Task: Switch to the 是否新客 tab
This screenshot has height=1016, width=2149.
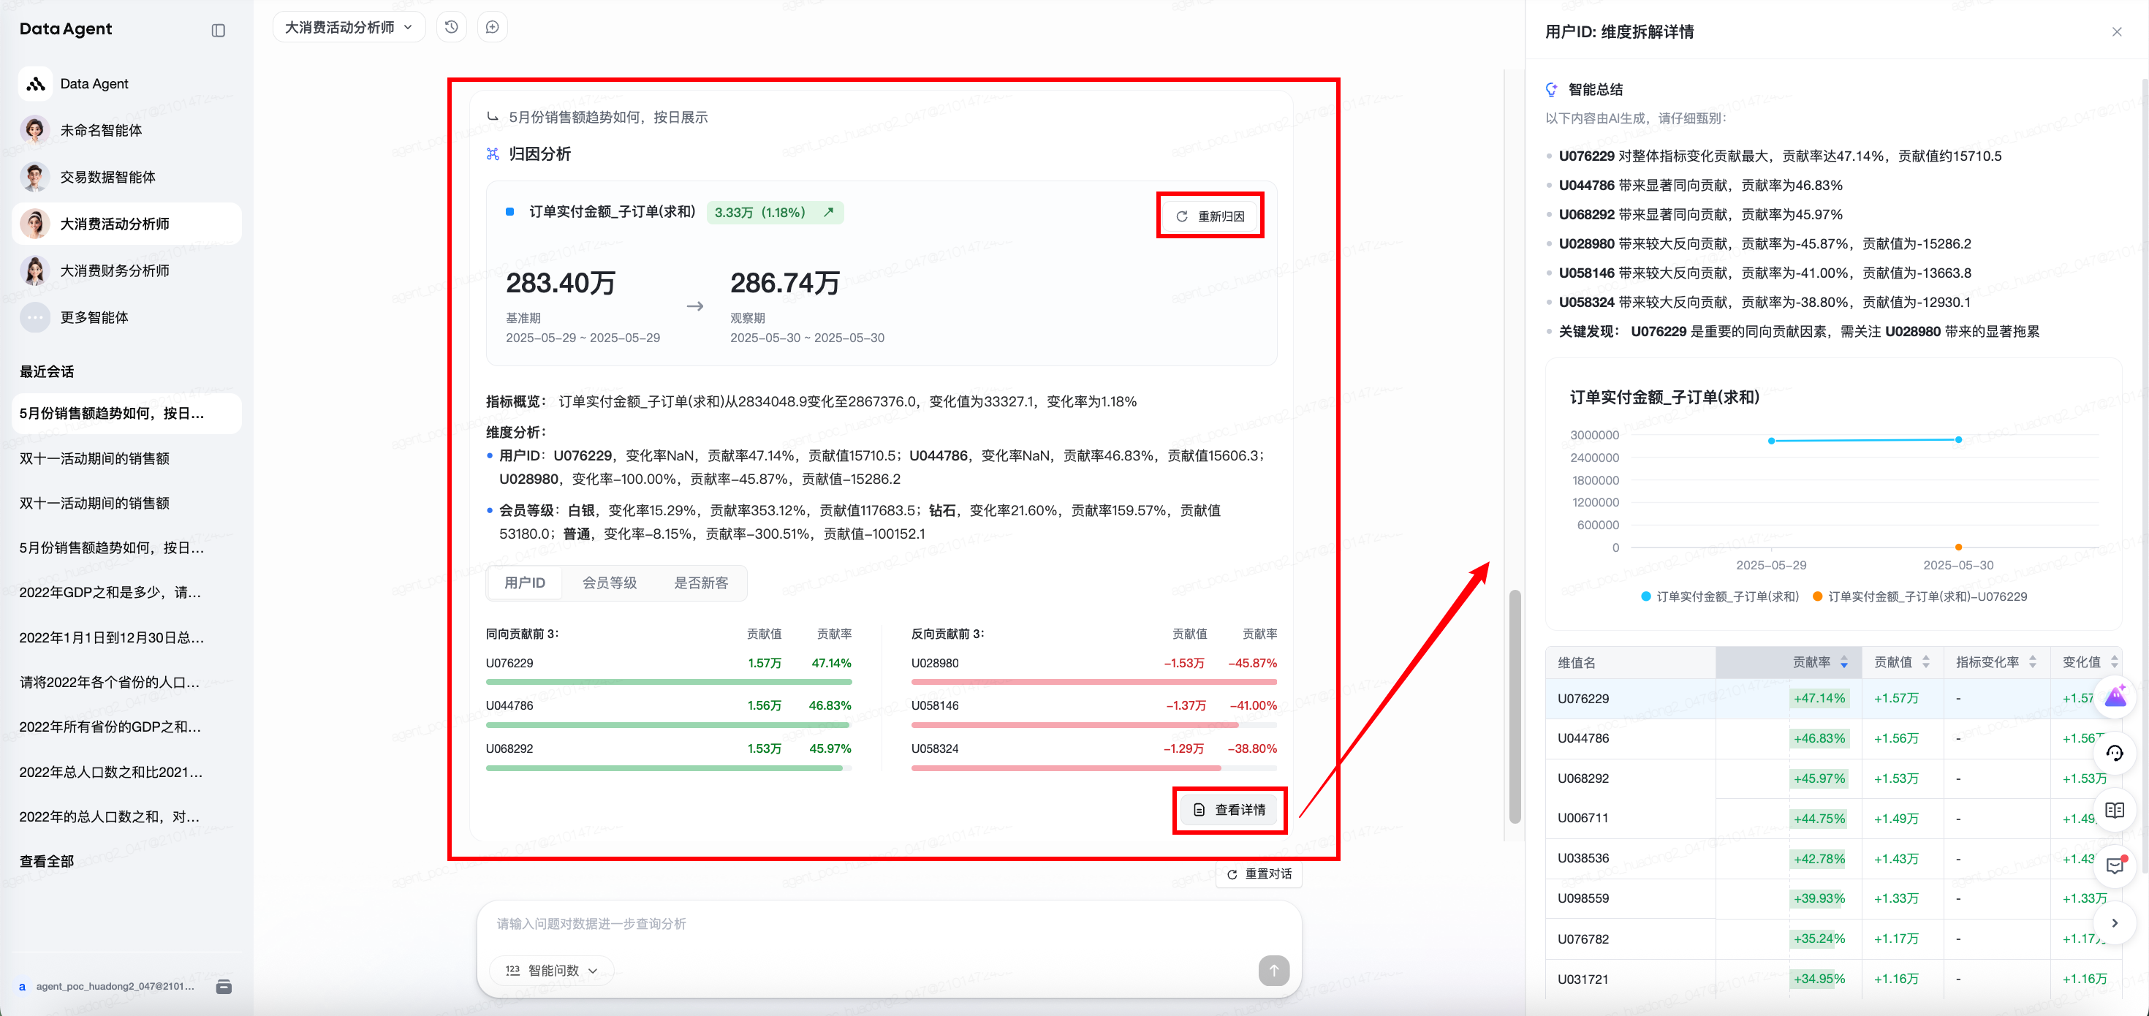Action: 701,583
